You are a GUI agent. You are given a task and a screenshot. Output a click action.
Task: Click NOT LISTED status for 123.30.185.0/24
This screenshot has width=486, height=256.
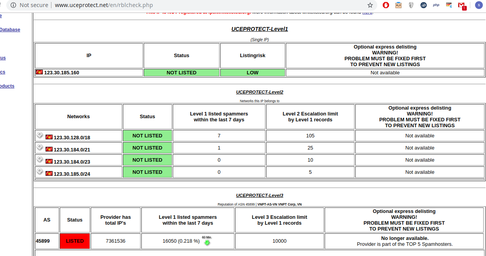coord(147,172)
